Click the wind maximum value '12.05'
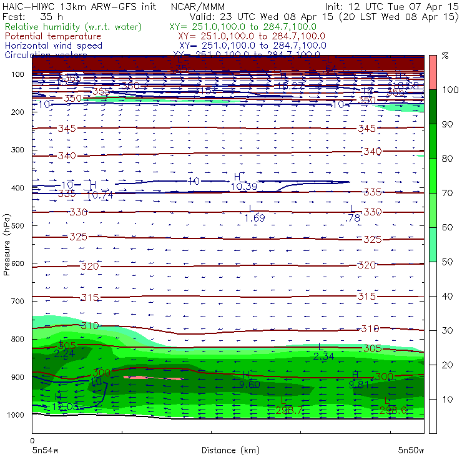 click(x=65, y=406)
